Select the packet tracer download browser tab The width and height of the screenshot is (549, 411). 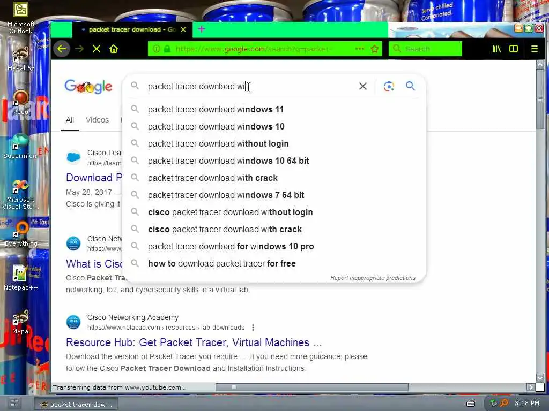(132, 30)
